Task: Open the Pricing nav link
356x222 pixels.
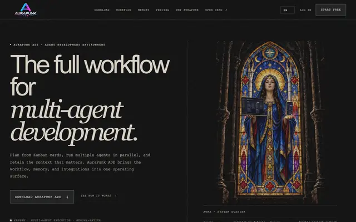Action: [162, 10]
